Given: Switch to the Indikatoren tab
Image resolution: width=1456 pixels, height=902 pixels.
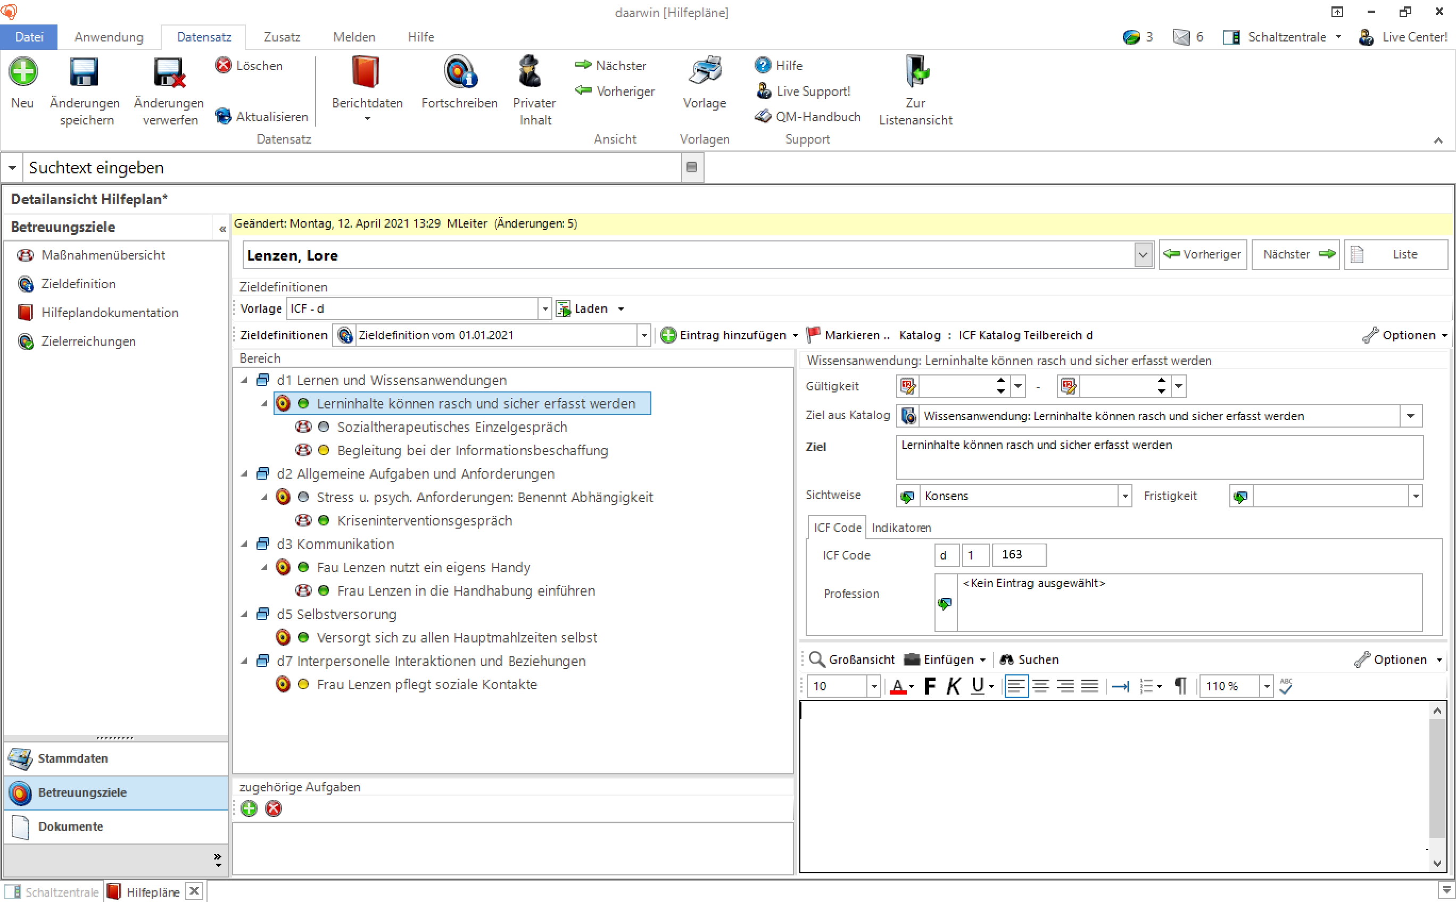Looking at the screenshot, I should click(901, 528).
